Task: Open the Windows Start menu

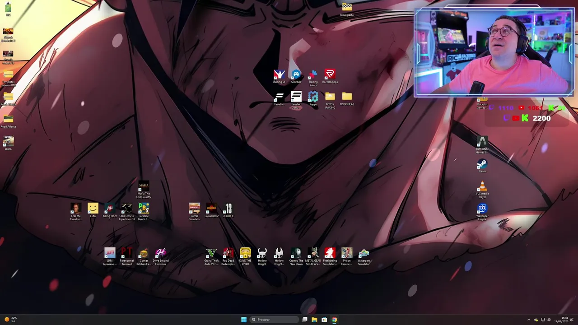Action: (x=244, y=320)
